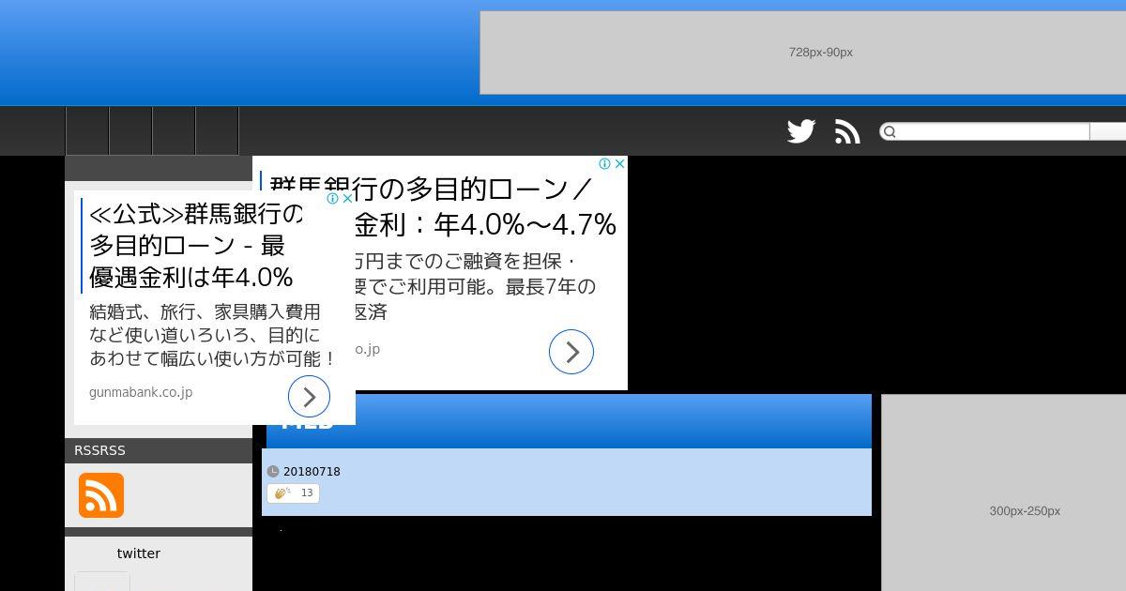The width and height of the screenshot is (1126, 591).
Task: Open ad info icon on the 金利：年4.0%〜4.7% ad
Action: click(x=605, y=163)
